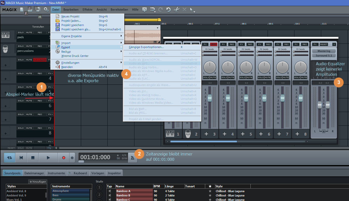Close the mixer with its X button
This screenshot has width=349, height=201.
click(334, 44)
